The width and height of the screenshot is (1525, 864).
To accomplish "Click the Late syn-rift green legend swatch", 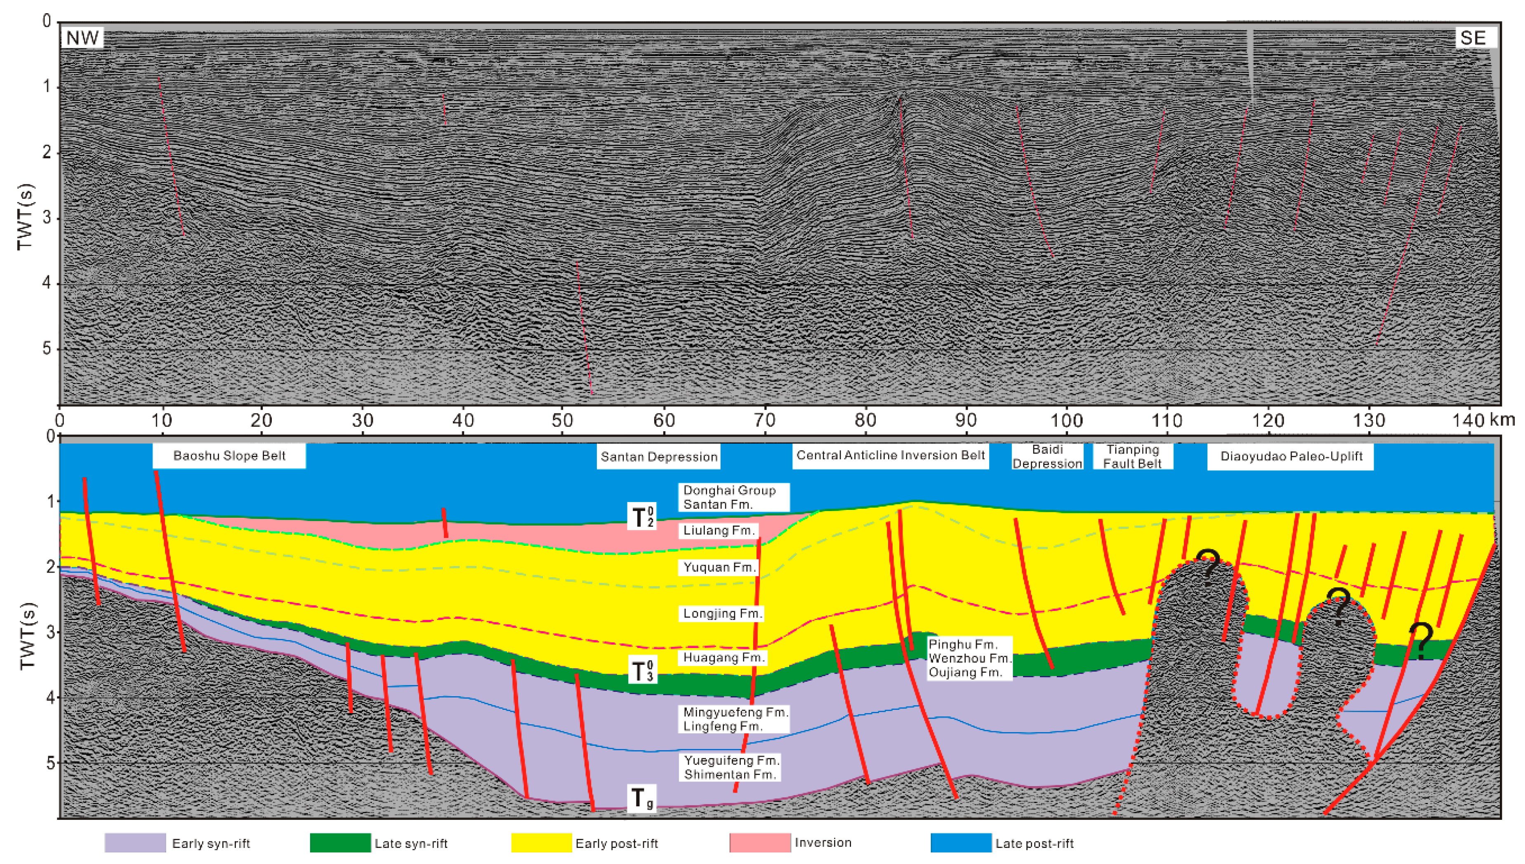I will 340,843.
